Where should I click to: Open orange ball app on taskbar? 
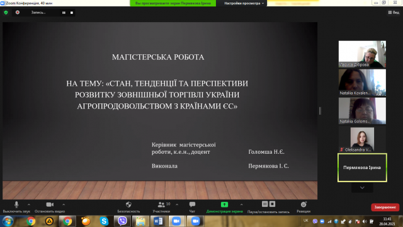point(86,221)
